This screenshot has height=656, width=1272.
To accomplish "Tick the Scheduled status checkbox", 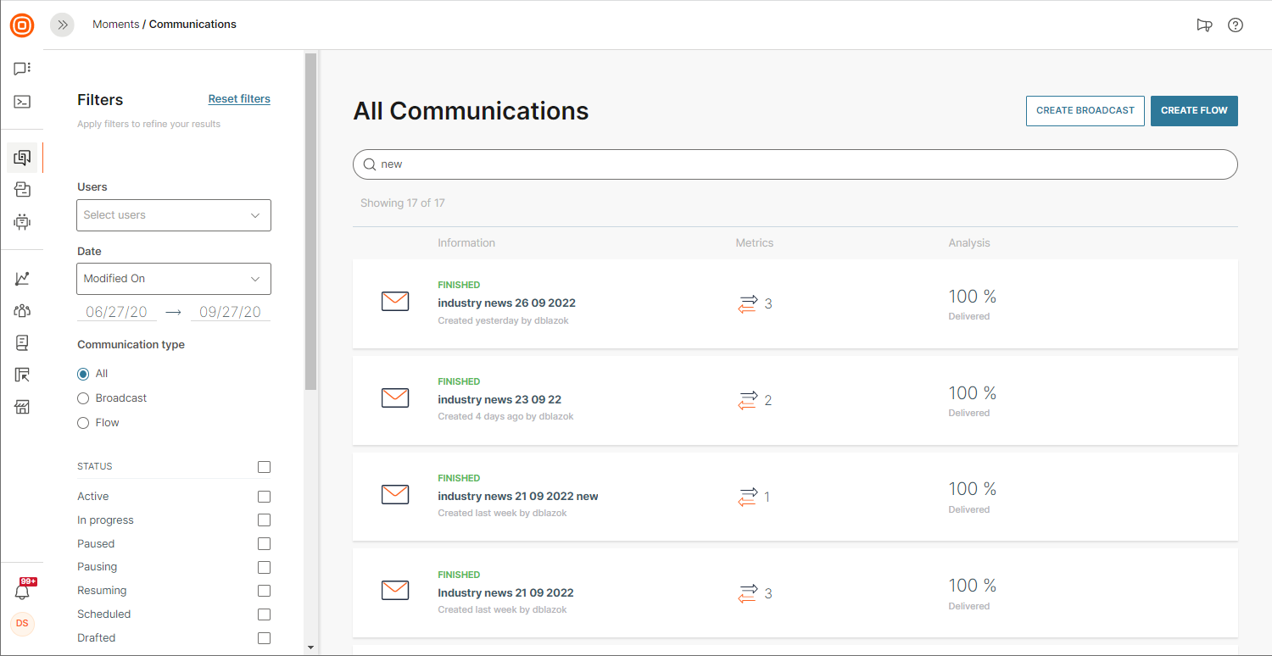I will point(264,614).
